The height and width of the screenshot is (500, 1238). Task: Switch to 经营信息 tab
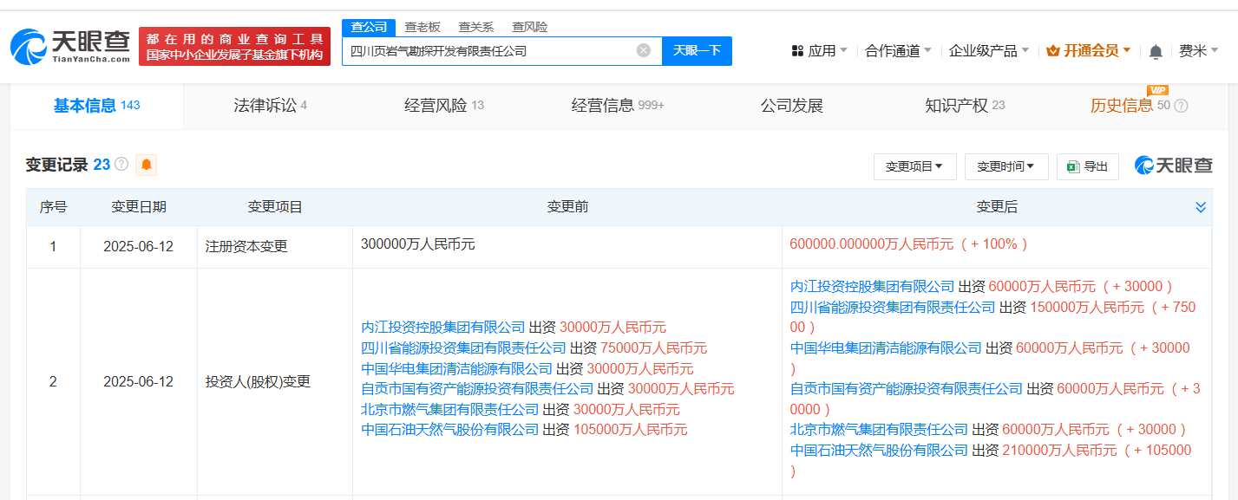(618, 106)
